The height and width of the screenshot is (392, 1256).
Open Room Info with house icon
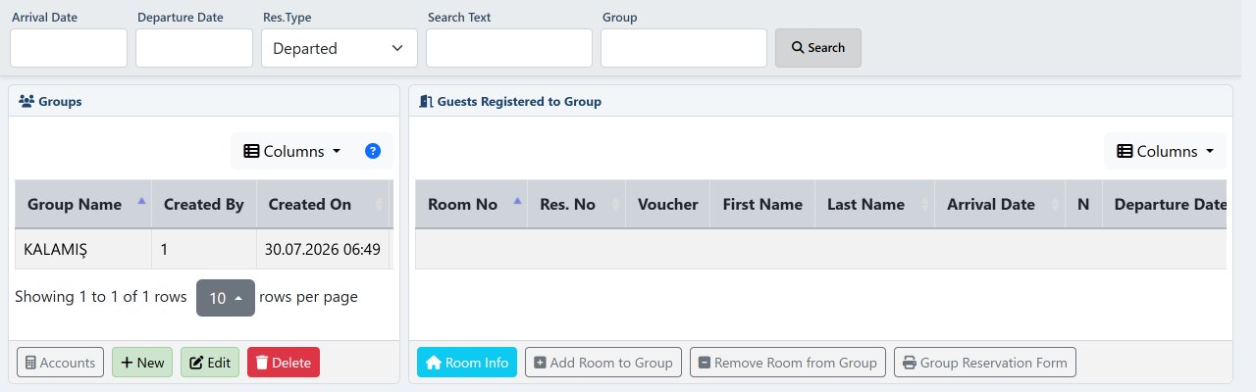467,363
